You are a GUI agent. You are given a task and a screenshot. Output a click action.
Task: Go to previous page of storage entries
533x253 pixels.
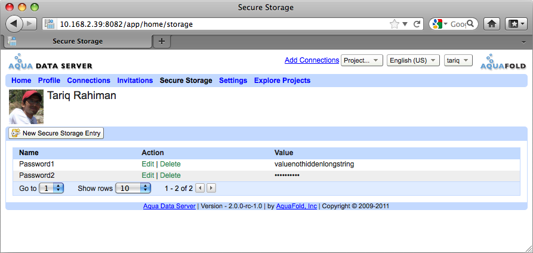click(x=201, y=188)
